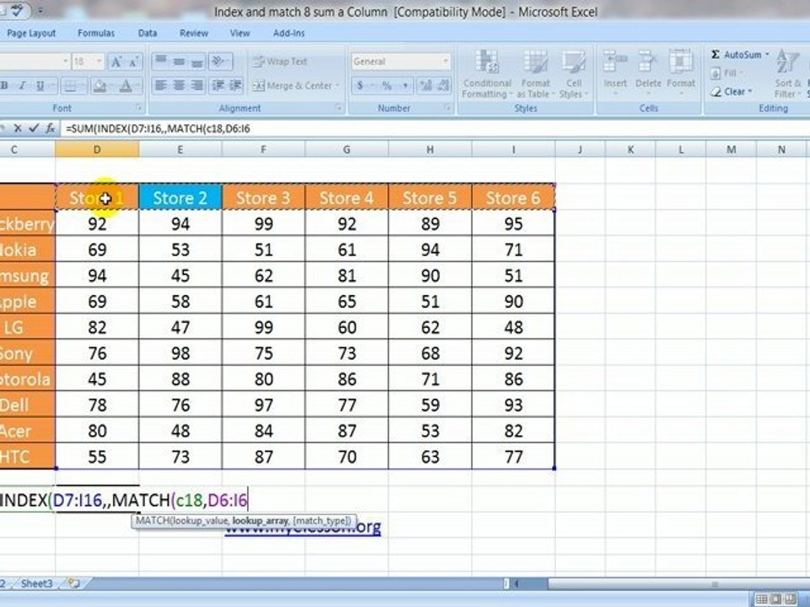Click the Insert cells button
Viewport: 810px width, 607px height.
[615, 73]
